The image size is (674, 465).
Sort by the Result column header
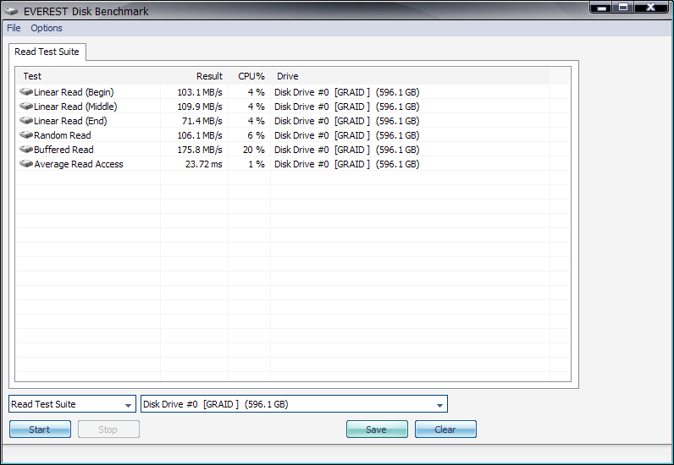pos(209,76)
